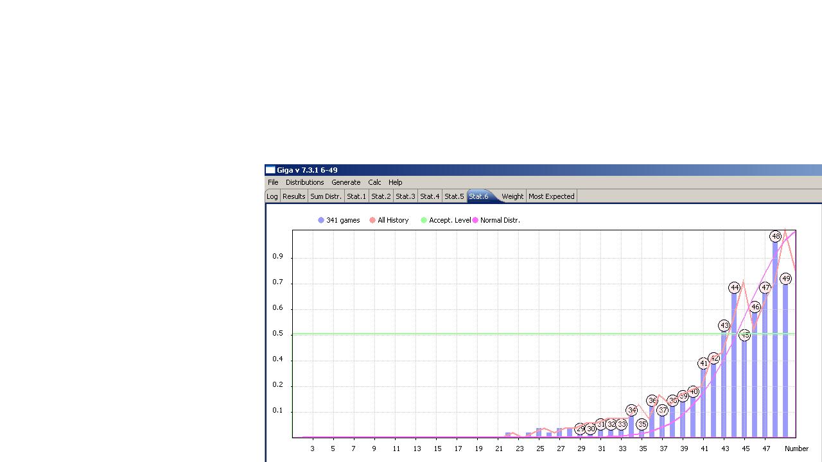Select the circled data marker 43
This screenshot has height=462, width=822.
[x=724, y=326]
